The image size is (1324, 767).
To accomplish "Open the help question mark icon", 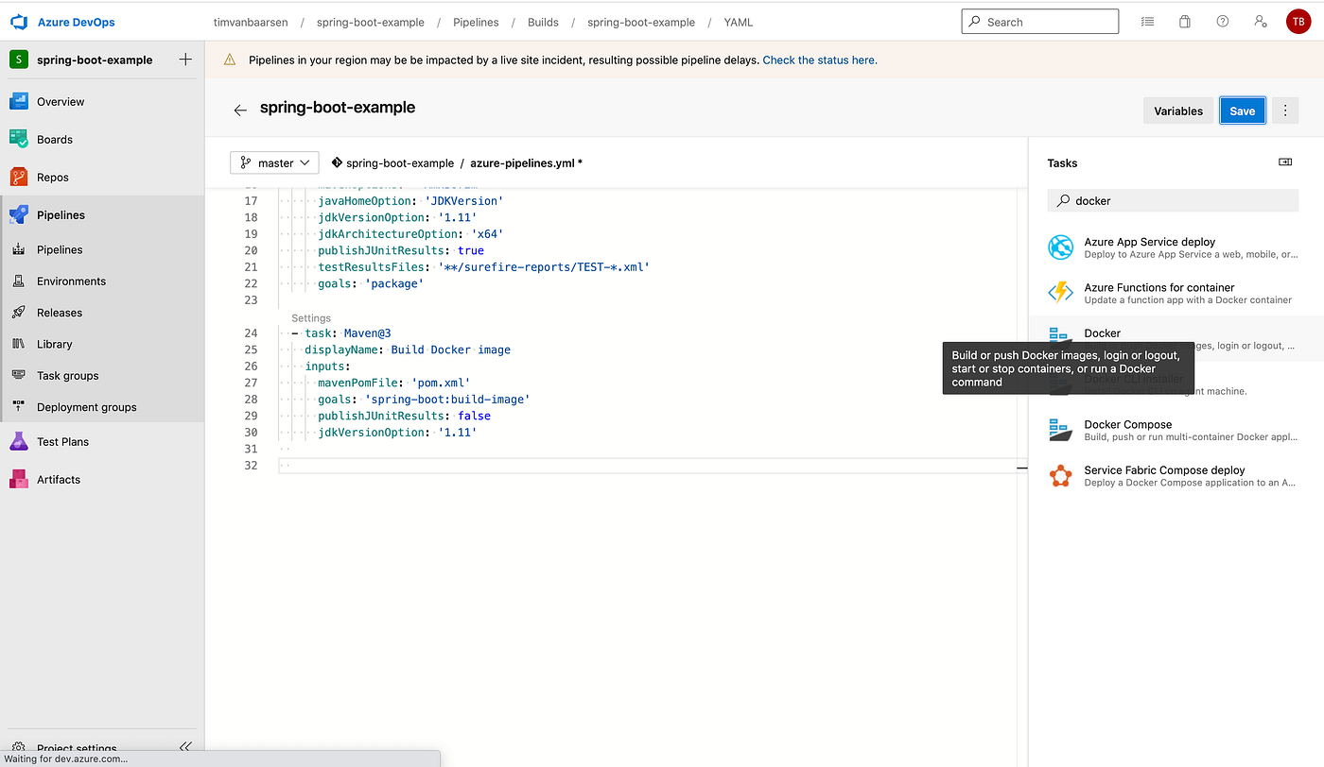I will point(1223,22).
